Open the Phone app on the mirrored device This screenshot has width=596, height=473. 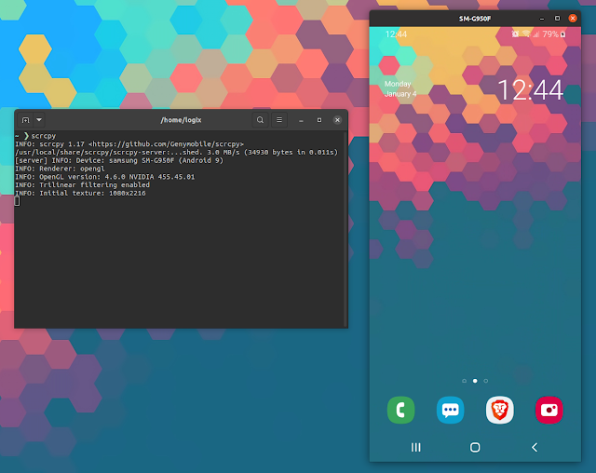pos(400,410)
